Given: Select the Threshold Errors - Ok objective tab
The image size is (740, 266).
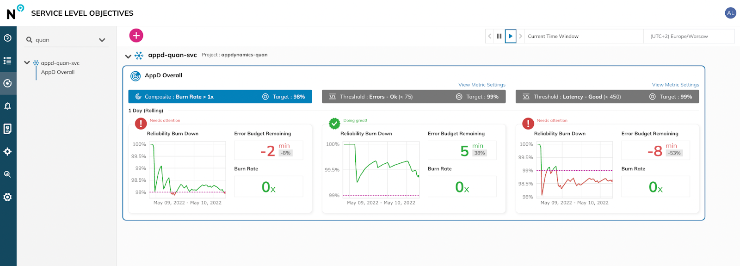Looking at the screenshot, I should pos(413,97).
